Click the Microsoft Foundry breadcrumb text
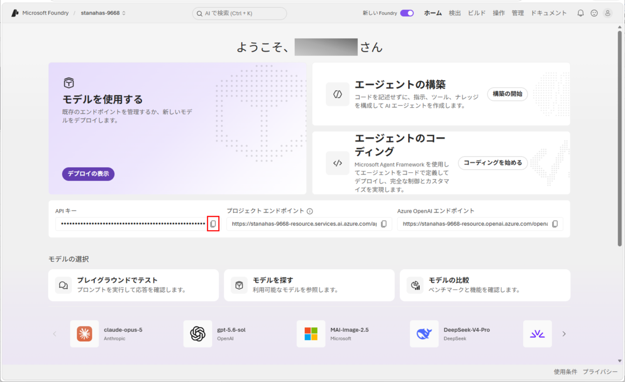Image resolution: width=625 pixels, height=382 pixels. [46, 13]
